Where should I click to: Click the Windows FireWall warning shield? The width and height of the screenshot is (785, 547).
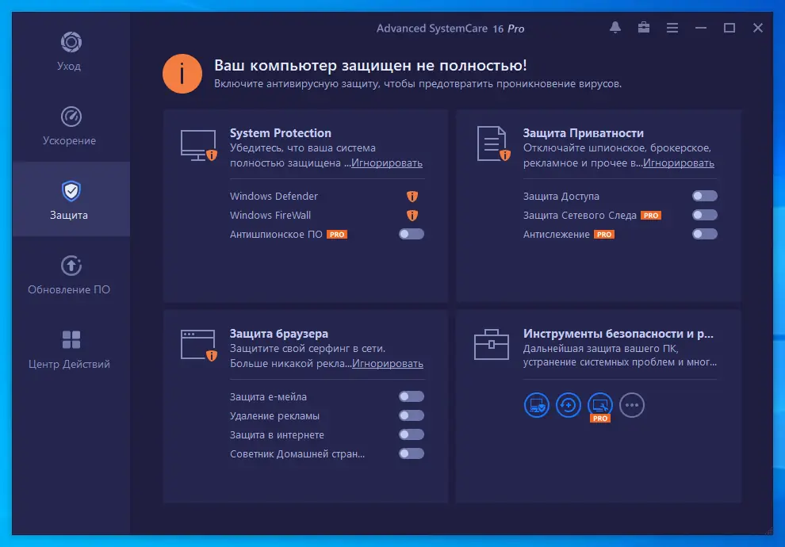[412, 215]
